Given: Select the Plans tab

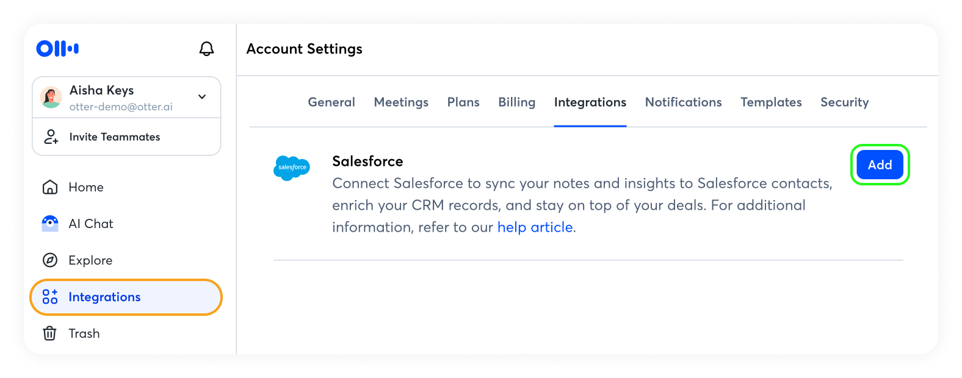Looking at the screenshot, I should click(x=463, y=102).
